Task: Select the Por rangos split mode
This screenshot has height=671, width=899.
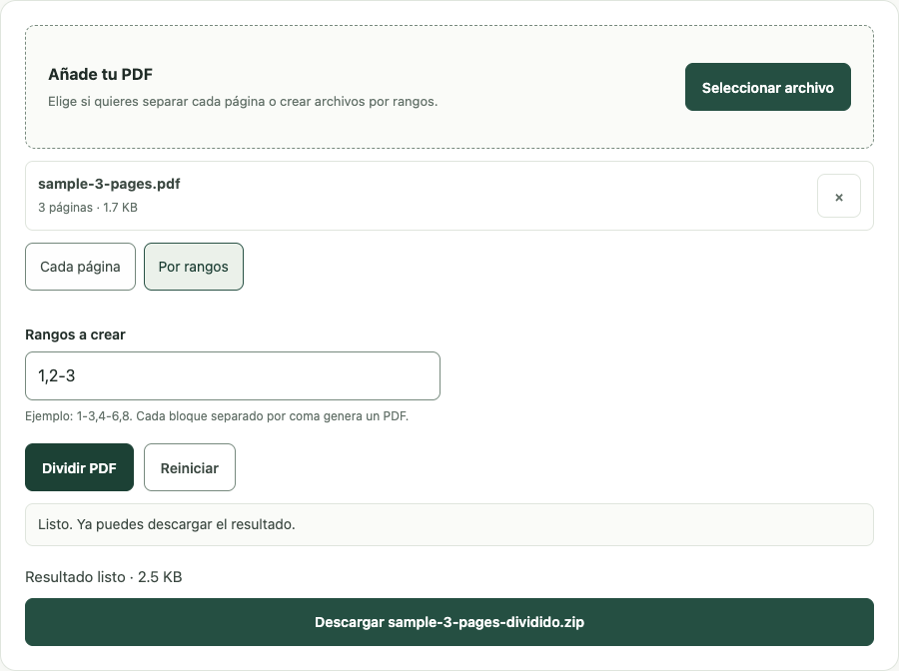Action: pos(194,267)
